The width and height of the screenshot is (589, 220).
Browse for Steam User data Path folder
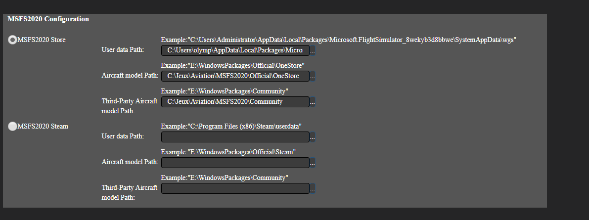[x=312, y=137]
